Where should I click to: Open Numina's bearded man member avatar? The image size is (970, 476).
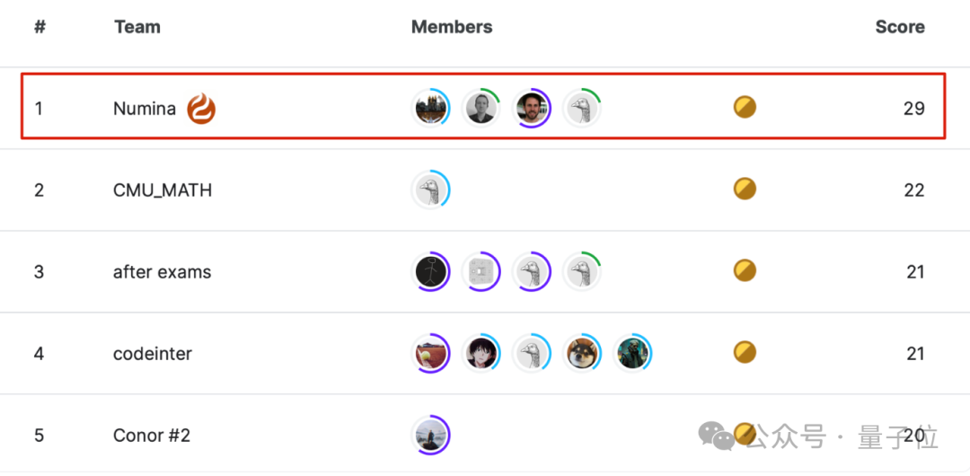coord(531,108)
